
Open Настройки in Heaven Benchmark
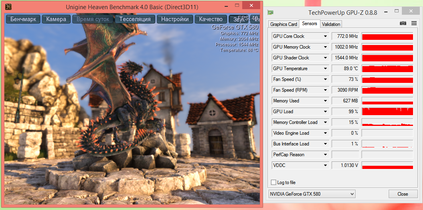(x=175, y=19)
